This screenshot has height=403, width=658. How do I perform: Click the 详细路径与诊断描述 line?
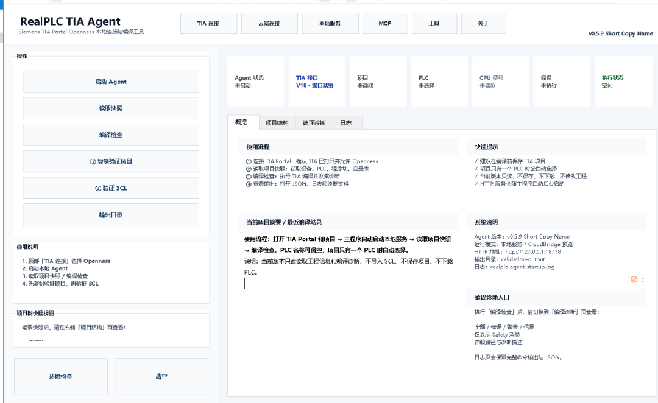[x=498, y=342]
